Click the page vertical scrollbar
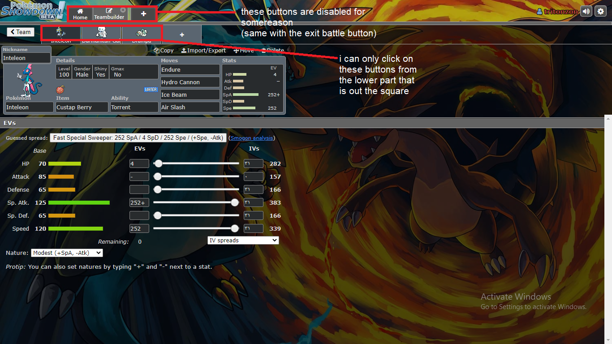612x344 pixels. 608,228
